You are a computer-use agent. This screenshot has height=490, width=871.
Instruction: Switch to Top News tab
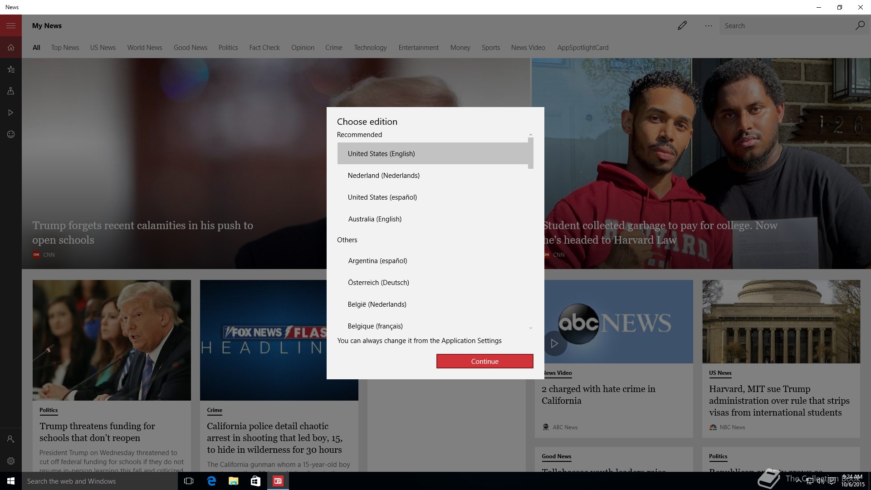point(65,48)
